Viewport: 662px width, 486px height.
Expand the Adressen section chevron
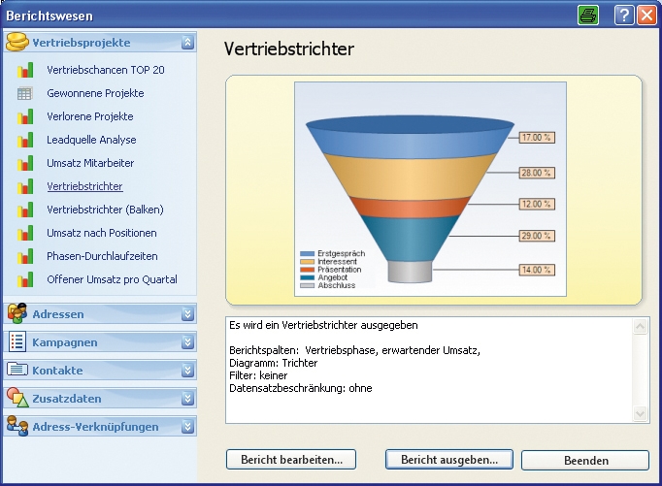188,314
